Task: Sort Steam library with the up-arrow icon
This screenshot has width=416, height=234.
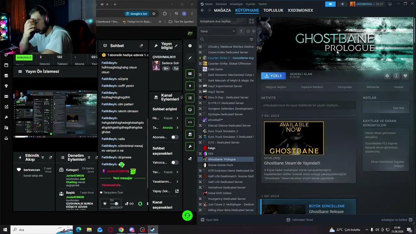Action: click(241, 31)
